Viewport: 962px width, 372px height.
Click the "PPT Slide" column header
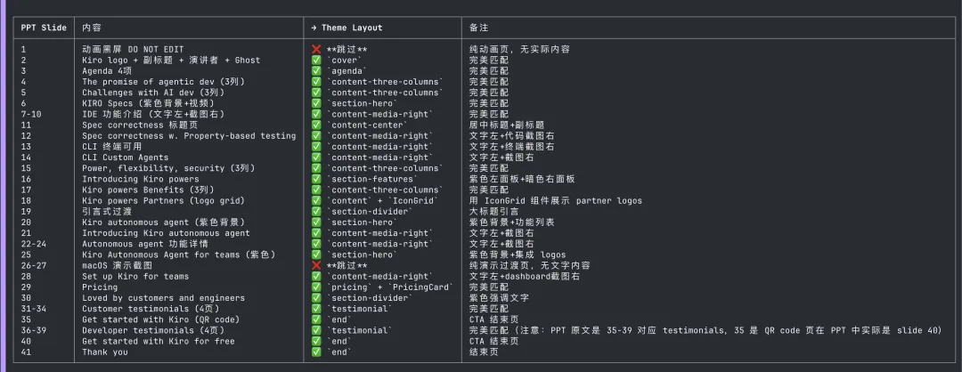click(x=44, y=28)
